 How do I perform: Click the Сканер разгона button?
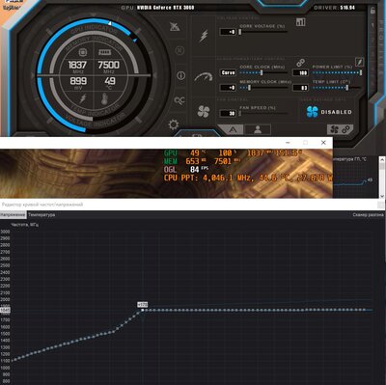pos(368,214)
